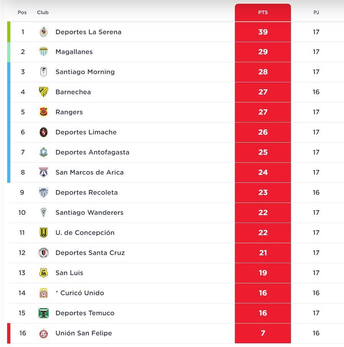
Task: Click the Deportes La Serena club crest
Action: pyautogui.click(x=44, y=32)
